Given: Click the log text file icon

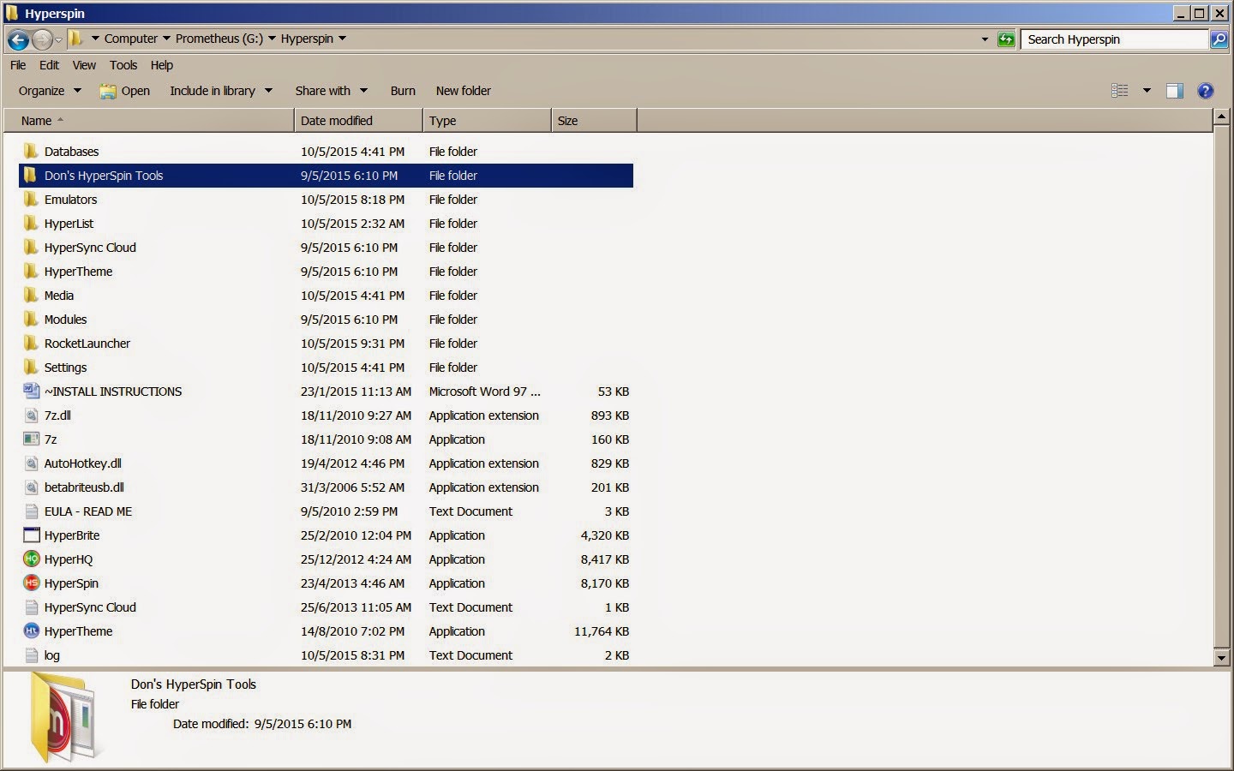Looking at the screenshot, I should (x=31, y=655).
